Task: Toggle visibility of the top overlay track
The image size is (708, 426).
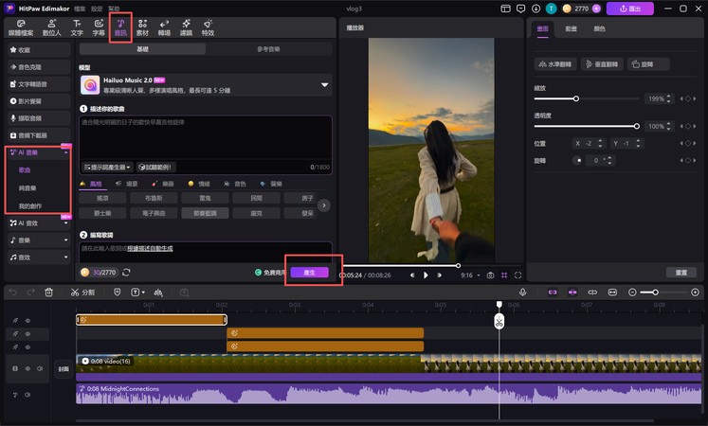Action: pyautogui.click(x=27, y=321)
